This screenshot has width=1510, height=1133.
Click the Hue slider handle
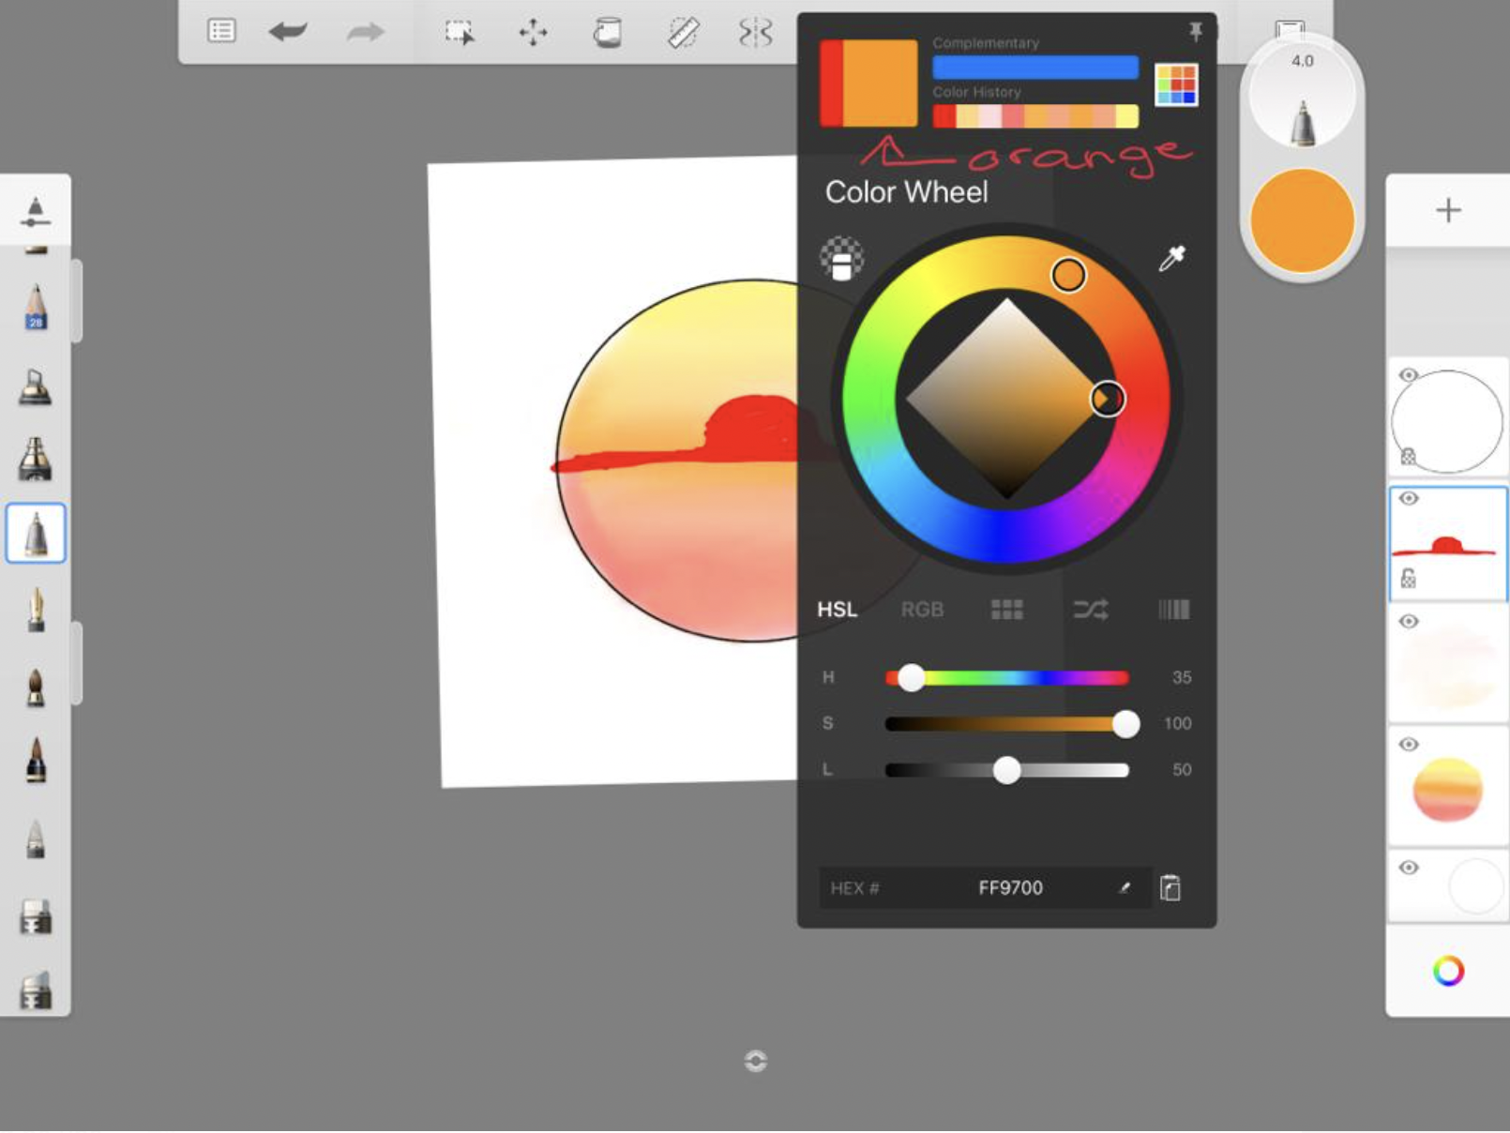pos(911,677)
